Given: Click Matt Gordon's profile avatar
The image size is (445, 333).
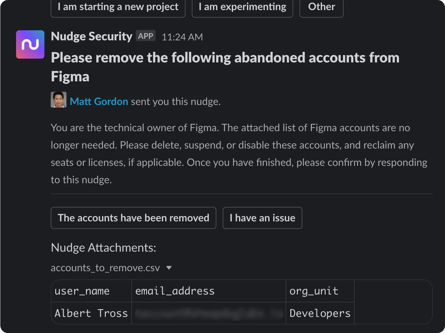Looking at the screenshot, I should click(59, 100).
